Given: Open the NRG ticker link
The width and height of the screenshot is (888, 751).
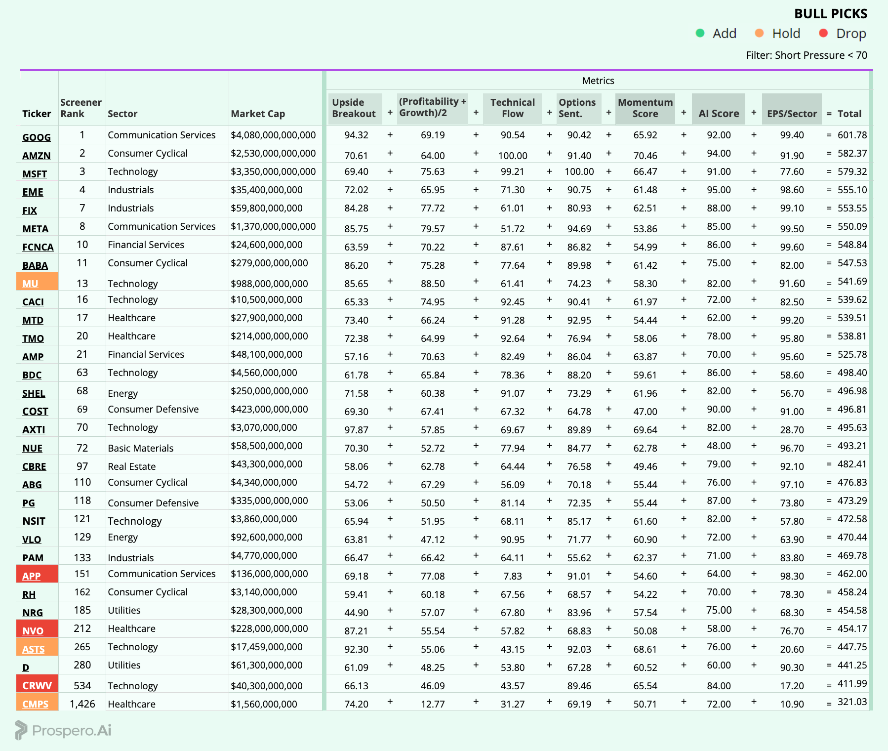Looking at the screenshot, I should (x=33, y=613).
